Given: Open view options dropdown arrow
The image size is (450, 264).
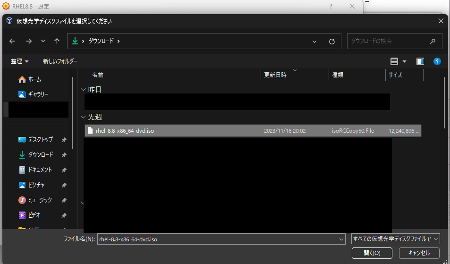Looking at the screenshot, I should tap(404, 61).
